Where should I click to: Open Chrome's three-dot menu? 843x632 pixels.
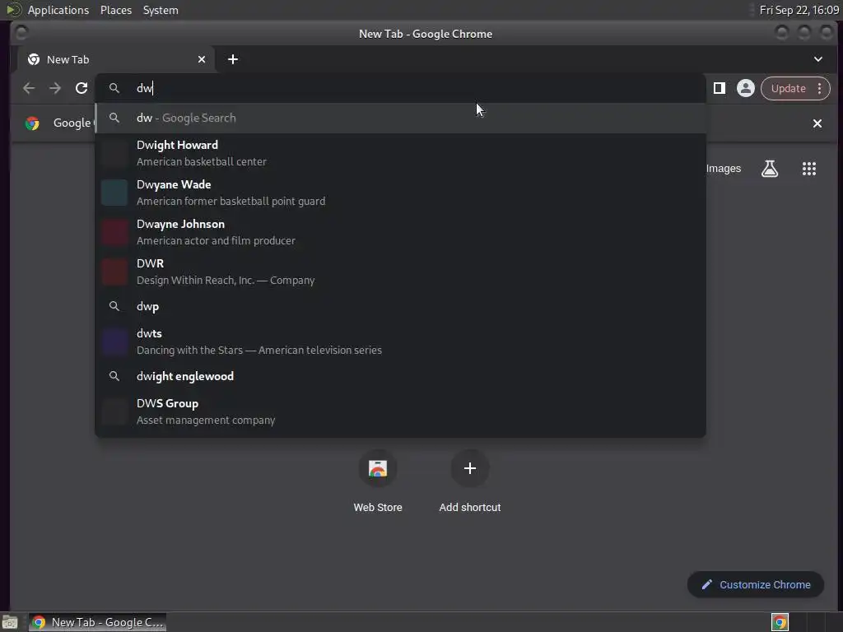tap(820, 88)
